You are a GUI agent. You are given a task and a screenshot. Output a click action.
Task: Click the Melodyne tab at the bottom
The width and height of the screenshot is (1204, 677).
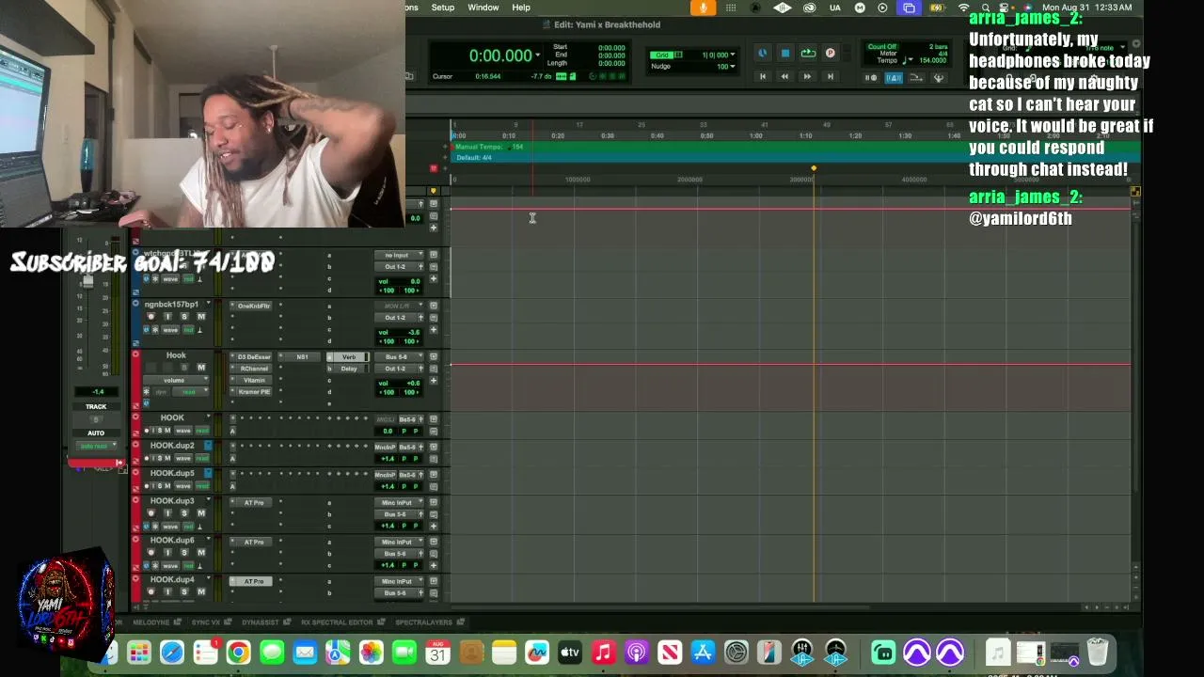150,622
